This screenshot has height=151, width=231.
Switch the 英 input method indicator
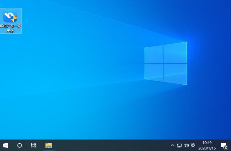[x=193, y=145]
